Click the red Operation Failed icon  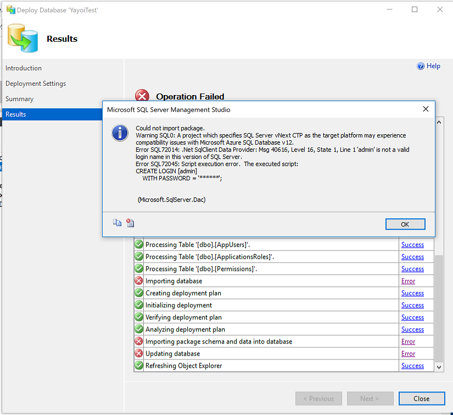pos(142,96)
